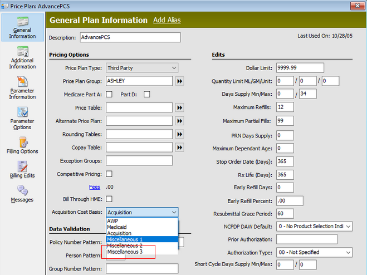Image resolution: width=367 pixels, height=275 pixels.
Task: Open the Filling Options section
Action: 22,145
